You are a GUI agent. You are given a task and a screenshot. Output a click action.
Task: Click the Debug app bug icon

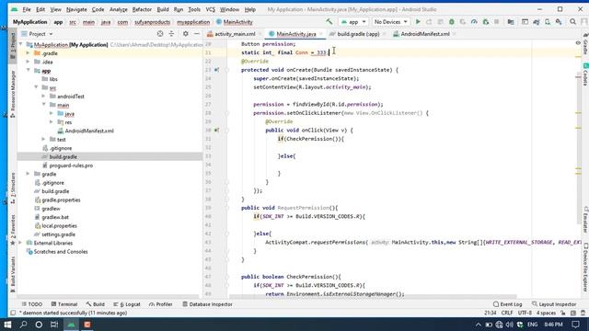pos(452,22)
